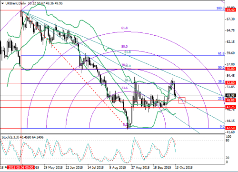Select the UKBrent Daily chart title
The width and height of the screenshot is (238, 172).
[x=16, y=3]
